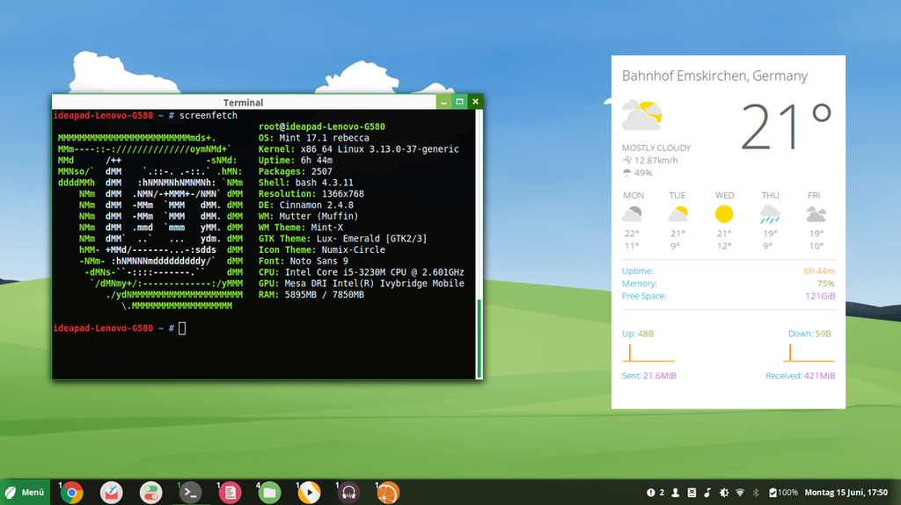Click the 'Received: 421MiB' label
Viewport: 901px width, 505px height.
800,376
